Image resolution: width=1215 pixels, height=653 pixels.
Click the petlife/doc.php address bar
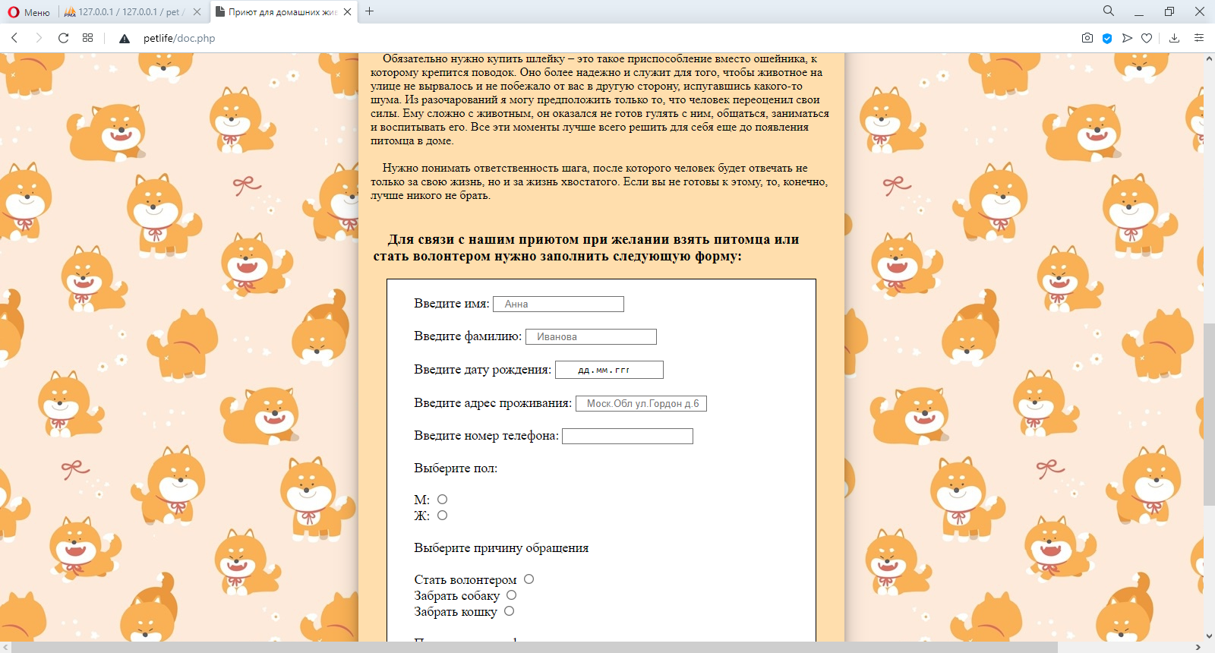[179, 38]
